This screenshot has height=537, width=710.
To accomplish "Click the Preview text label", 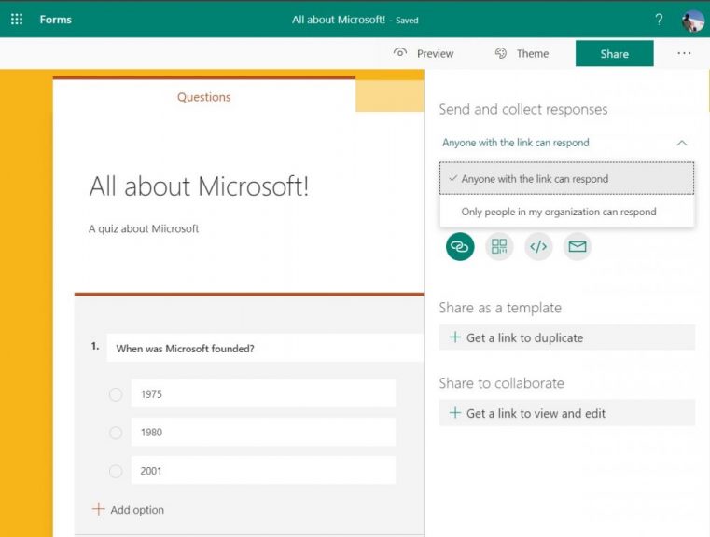I will pos(435,53).
